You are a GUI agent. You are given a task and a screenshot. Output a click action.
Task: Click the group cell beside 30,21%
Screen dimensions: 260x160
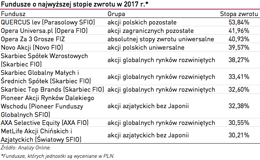[148, 135]
